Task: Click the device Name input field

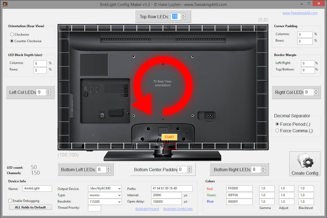Action: [37, 188]
